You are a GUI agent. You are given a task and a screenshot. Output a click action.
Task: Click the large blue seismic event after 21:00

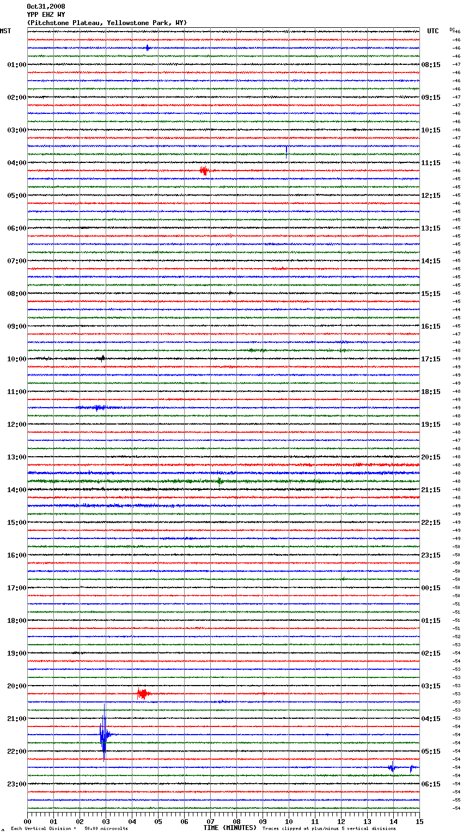[x=104, y=733]
